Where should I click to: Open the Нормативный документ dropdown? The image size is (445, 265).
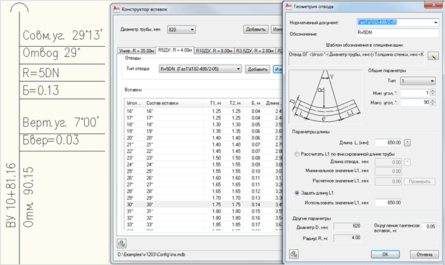(x=435, y=22)
